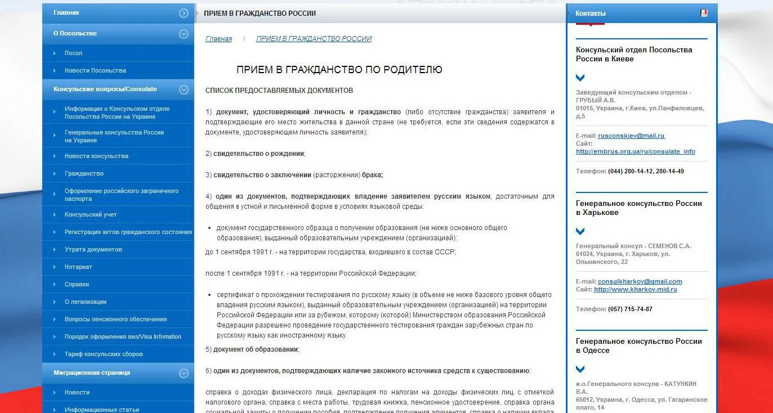Click the flag icon in Контакты header
Screen dimensions: 773x413
[704, 13]
